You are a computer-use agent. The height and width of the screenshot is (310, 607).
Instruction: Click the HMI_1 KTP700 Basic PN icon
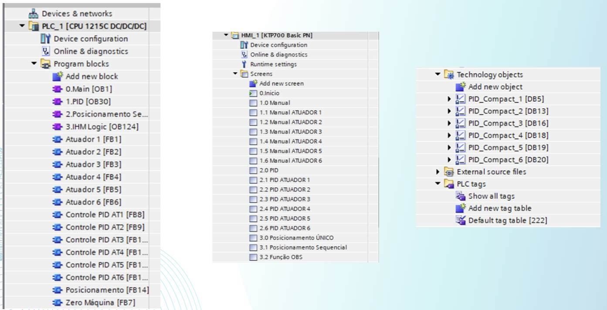[x=235, y=35]
